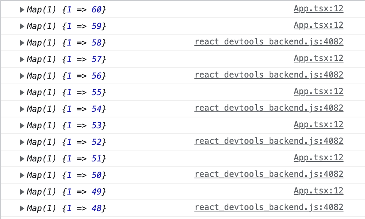Expand the Map entry with value 60

(22, 9)
